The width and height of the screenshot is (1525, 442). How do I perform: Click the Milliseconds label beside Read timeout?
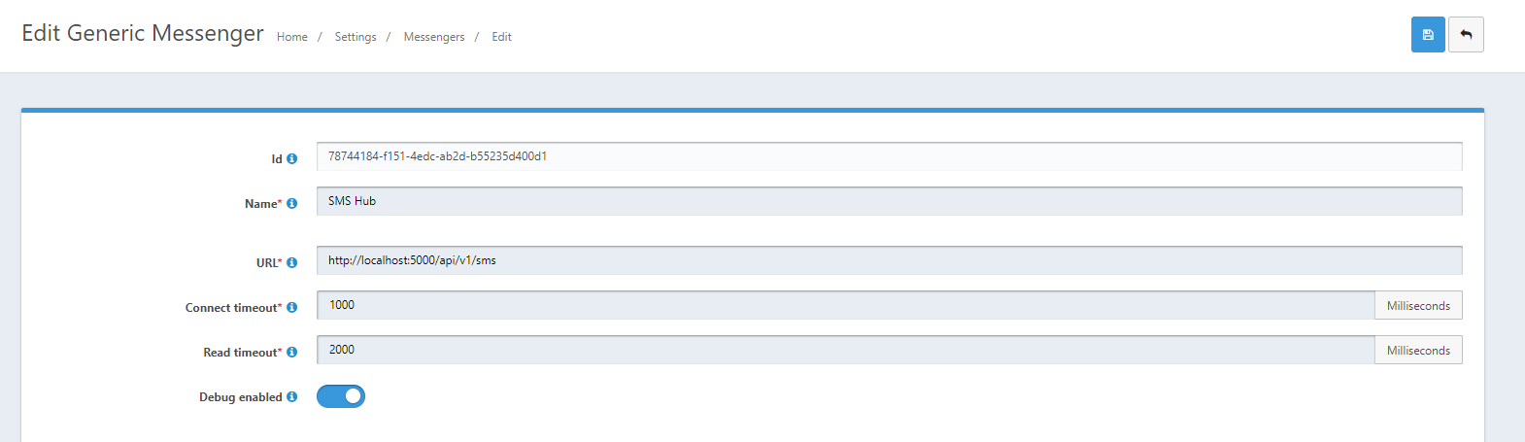tap(1418, 350)
